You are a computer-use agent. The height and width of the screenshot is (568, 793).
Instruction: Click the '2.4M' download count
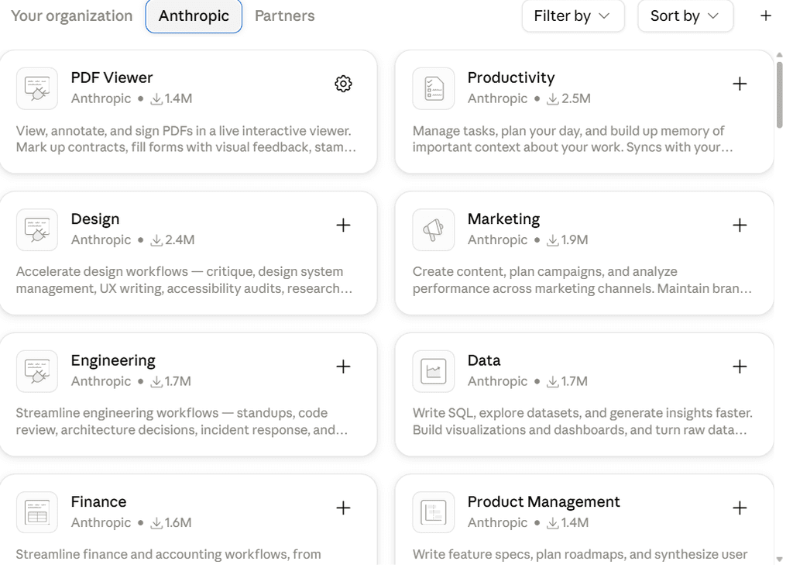pos(180,240)
